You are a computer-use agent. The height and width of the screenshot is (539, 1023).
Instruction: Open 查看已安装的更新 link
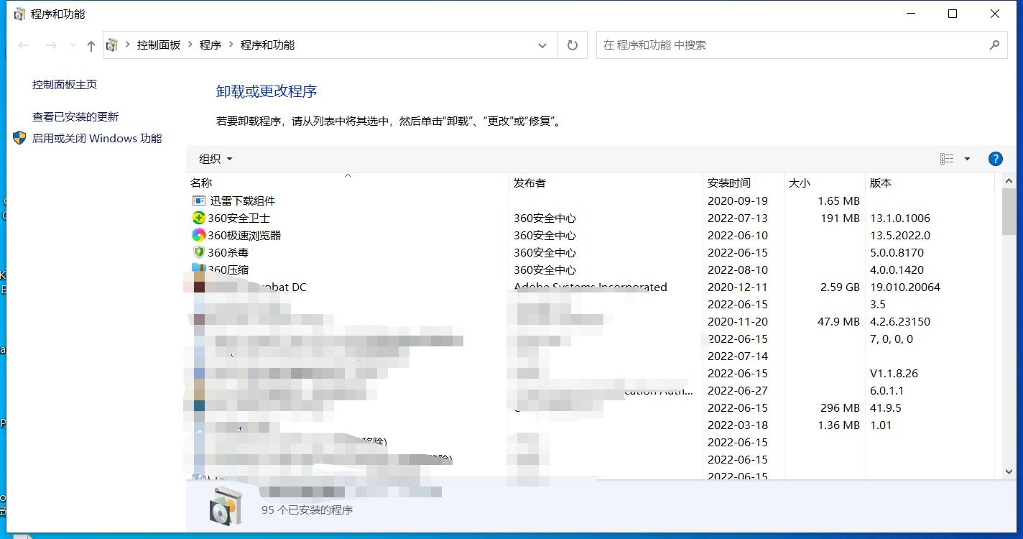pyautogui.click(x=75, y=117)
